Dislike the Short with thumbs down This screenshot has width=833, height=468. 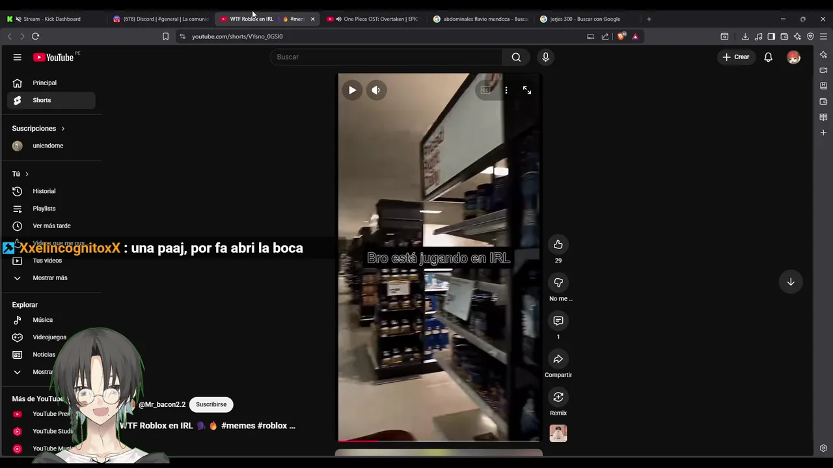558,283
